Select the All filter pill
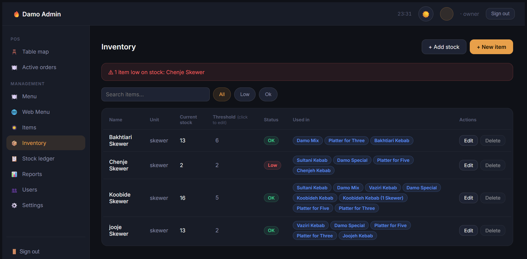Viewport: 527px width, 259px height. 222,94
